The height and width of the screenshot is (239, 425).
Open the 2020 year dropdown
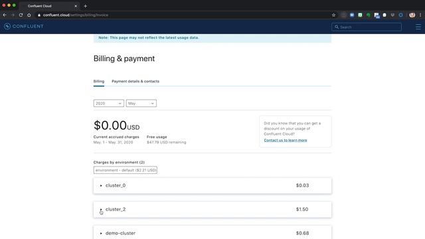(109, 104)
